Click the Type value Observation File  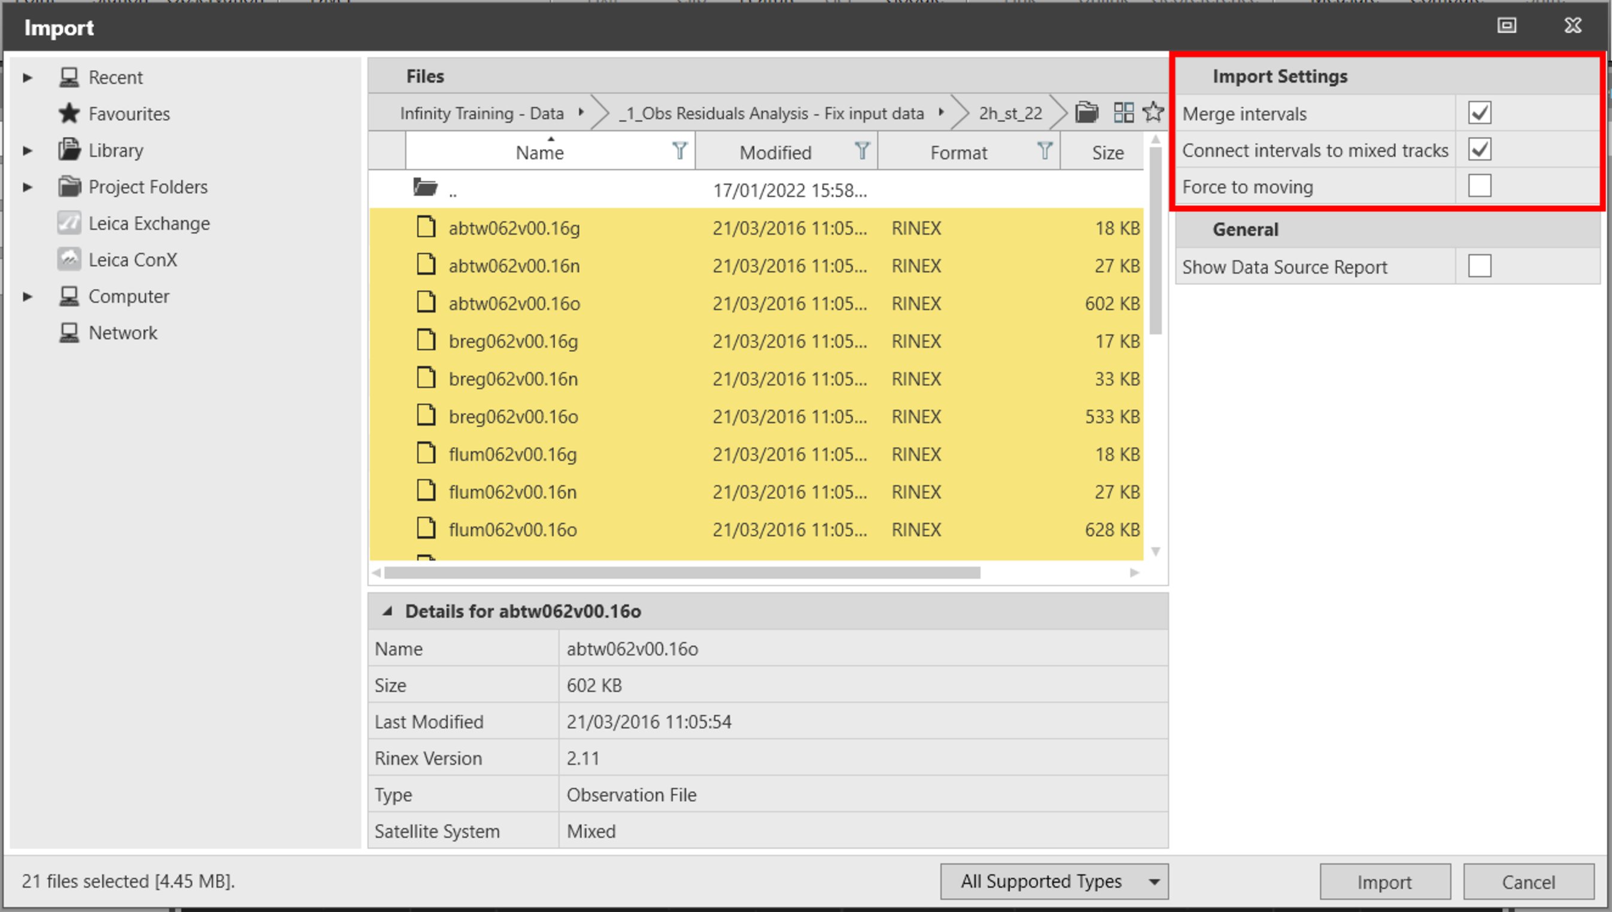coord(631,795)
